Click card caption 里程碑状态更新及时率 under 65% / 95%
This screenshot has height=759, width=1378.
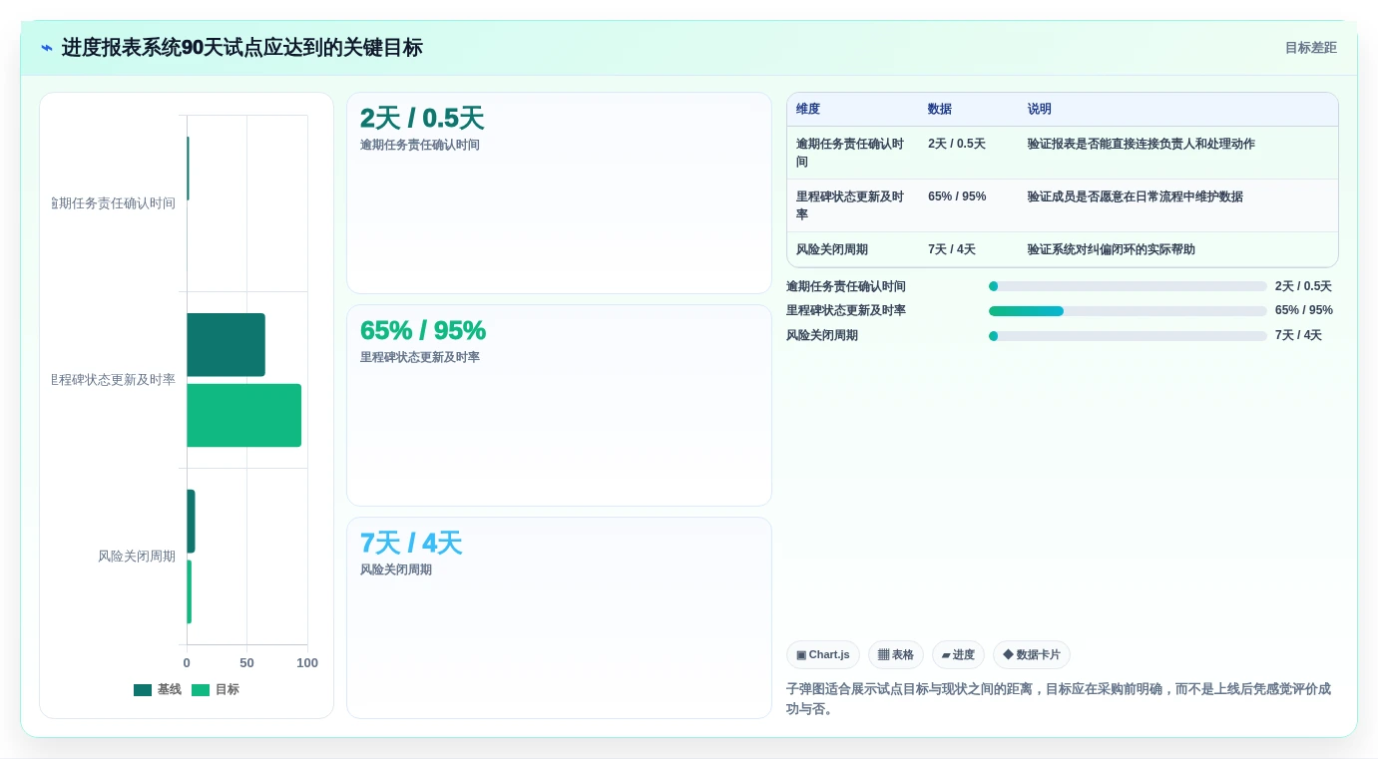point(420,358)
